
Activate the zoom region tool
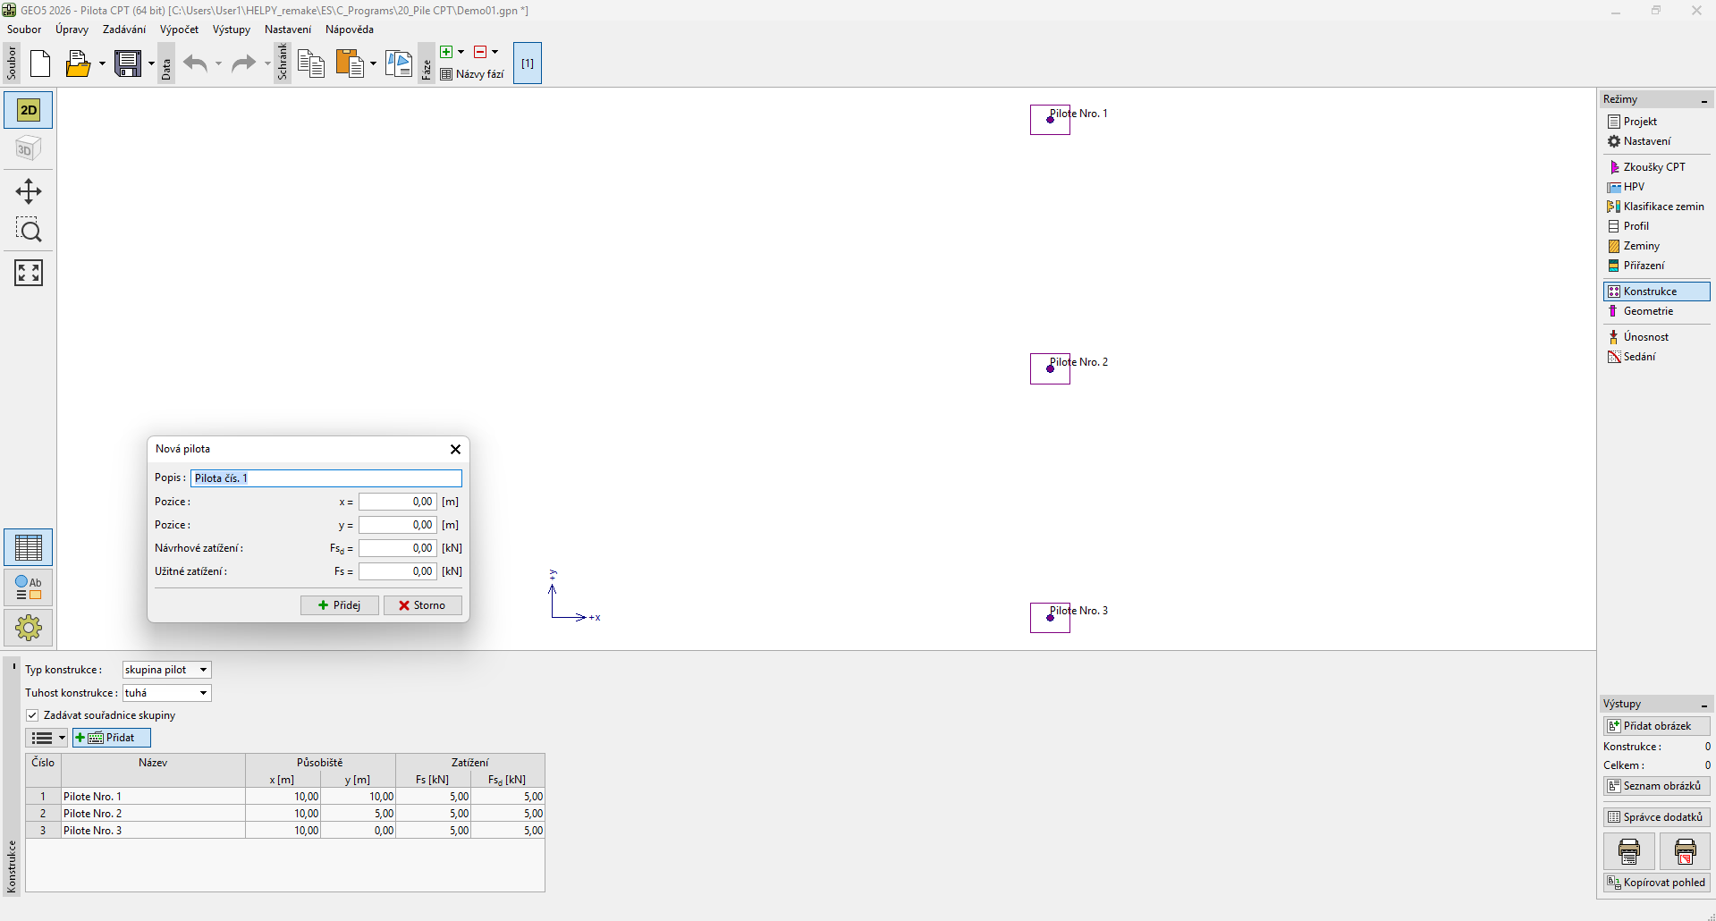29,231
